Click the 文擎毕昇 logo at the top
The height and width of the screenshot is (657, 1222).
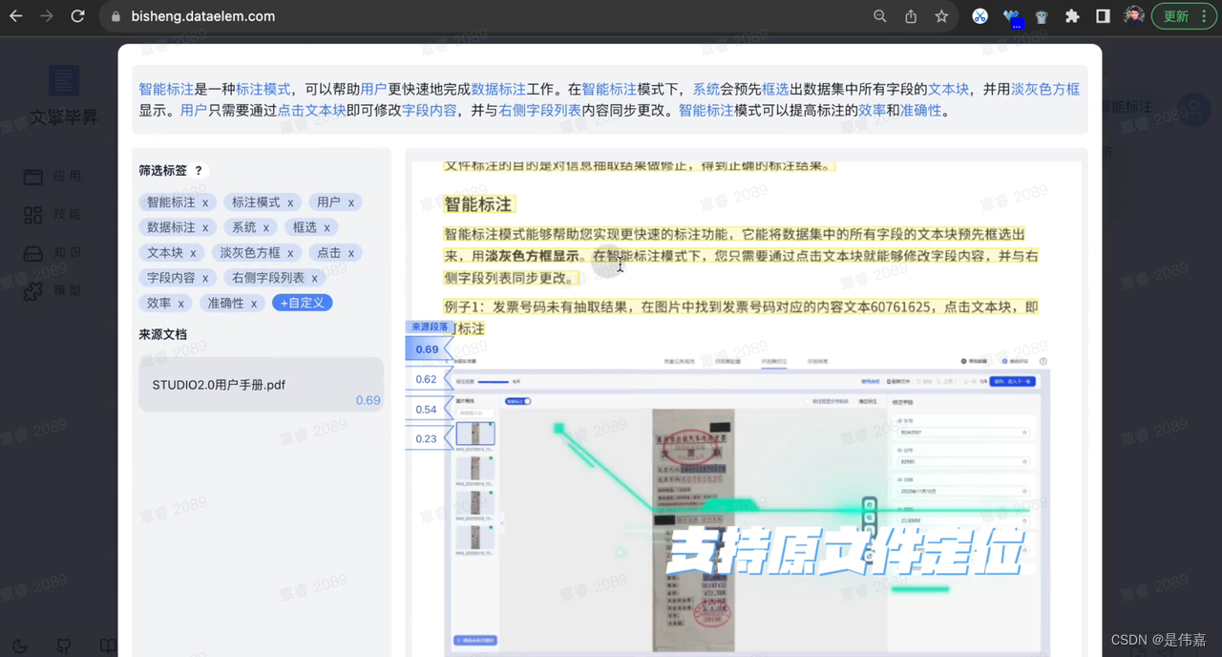click(63, 86)
